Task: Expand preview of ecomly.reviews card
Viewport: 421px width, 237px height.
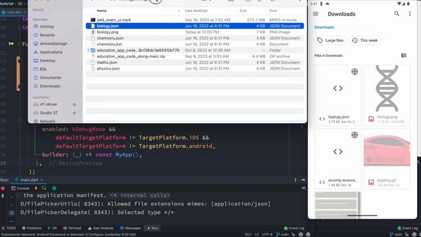Action: [355, 135]
